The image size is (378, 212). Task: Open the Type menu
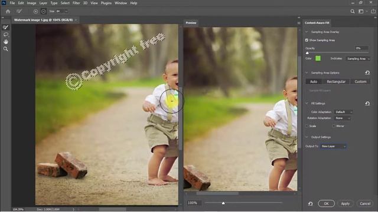point(54,3)
